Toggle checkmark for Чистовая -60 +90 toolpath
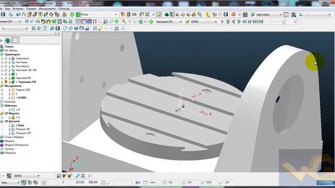 pyautogui.click(x=6, y=70)
